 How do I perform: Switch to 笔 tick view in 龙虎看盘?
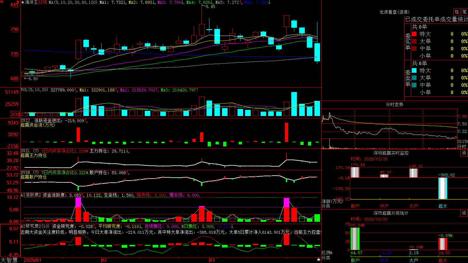pyautogui.click(x=464, y=12)
